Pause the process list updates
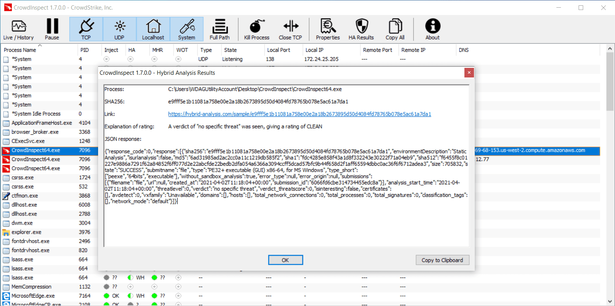 tap(52, 29)
